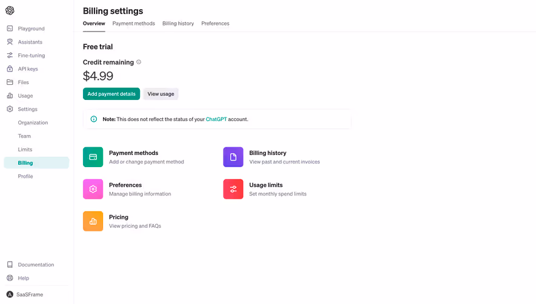Click 'Set monthly spend limits' text
This screenshot has height=304, width=536.
pyautogui.click(x=277, y=194)
